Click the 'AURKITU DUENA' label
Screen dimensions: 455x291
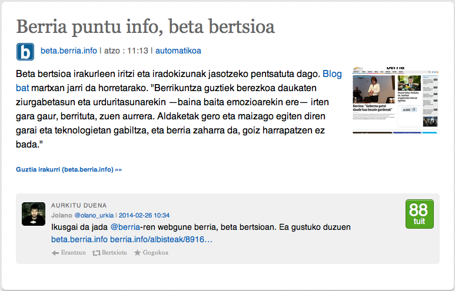point(79,206)
